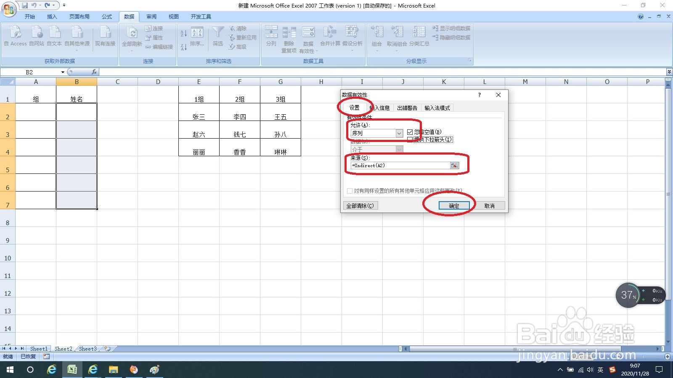The height and width of the screenshot is (378, 673).
Task: Click the macro record icon in status bar
Action: pyautogui.click(x=46, y=357)
